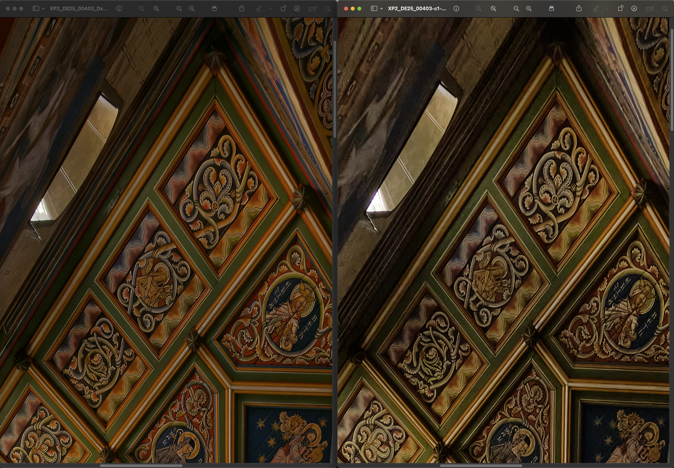Click title XP2_DE25_00403_Dx... of left window

click(79, 9)
